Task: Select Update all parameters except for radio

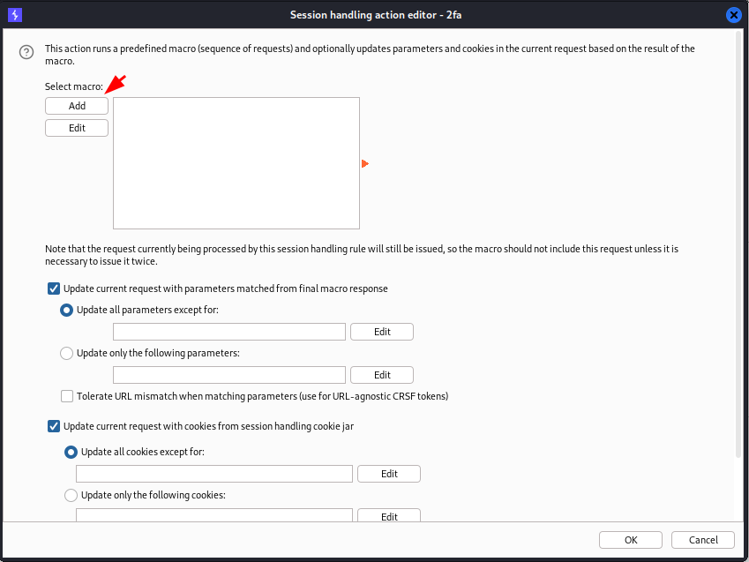Action: 66,311
